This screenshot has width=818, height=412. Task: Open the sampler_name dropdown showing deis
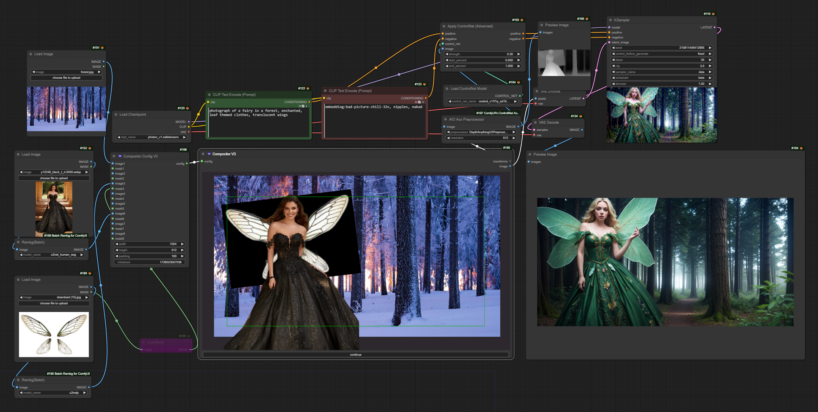click(x=661, y=72)
